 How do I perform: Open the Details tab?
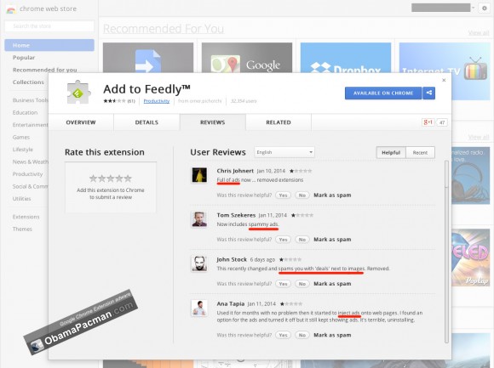pyautogui.click(x=146, y=122)
